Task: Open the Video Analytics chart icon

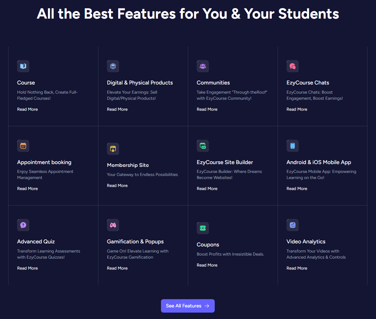Action: point(293,225)
